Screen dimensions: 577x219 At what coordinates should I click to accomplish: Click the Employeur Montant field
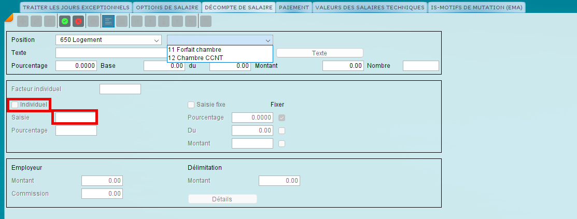(102, 181)
